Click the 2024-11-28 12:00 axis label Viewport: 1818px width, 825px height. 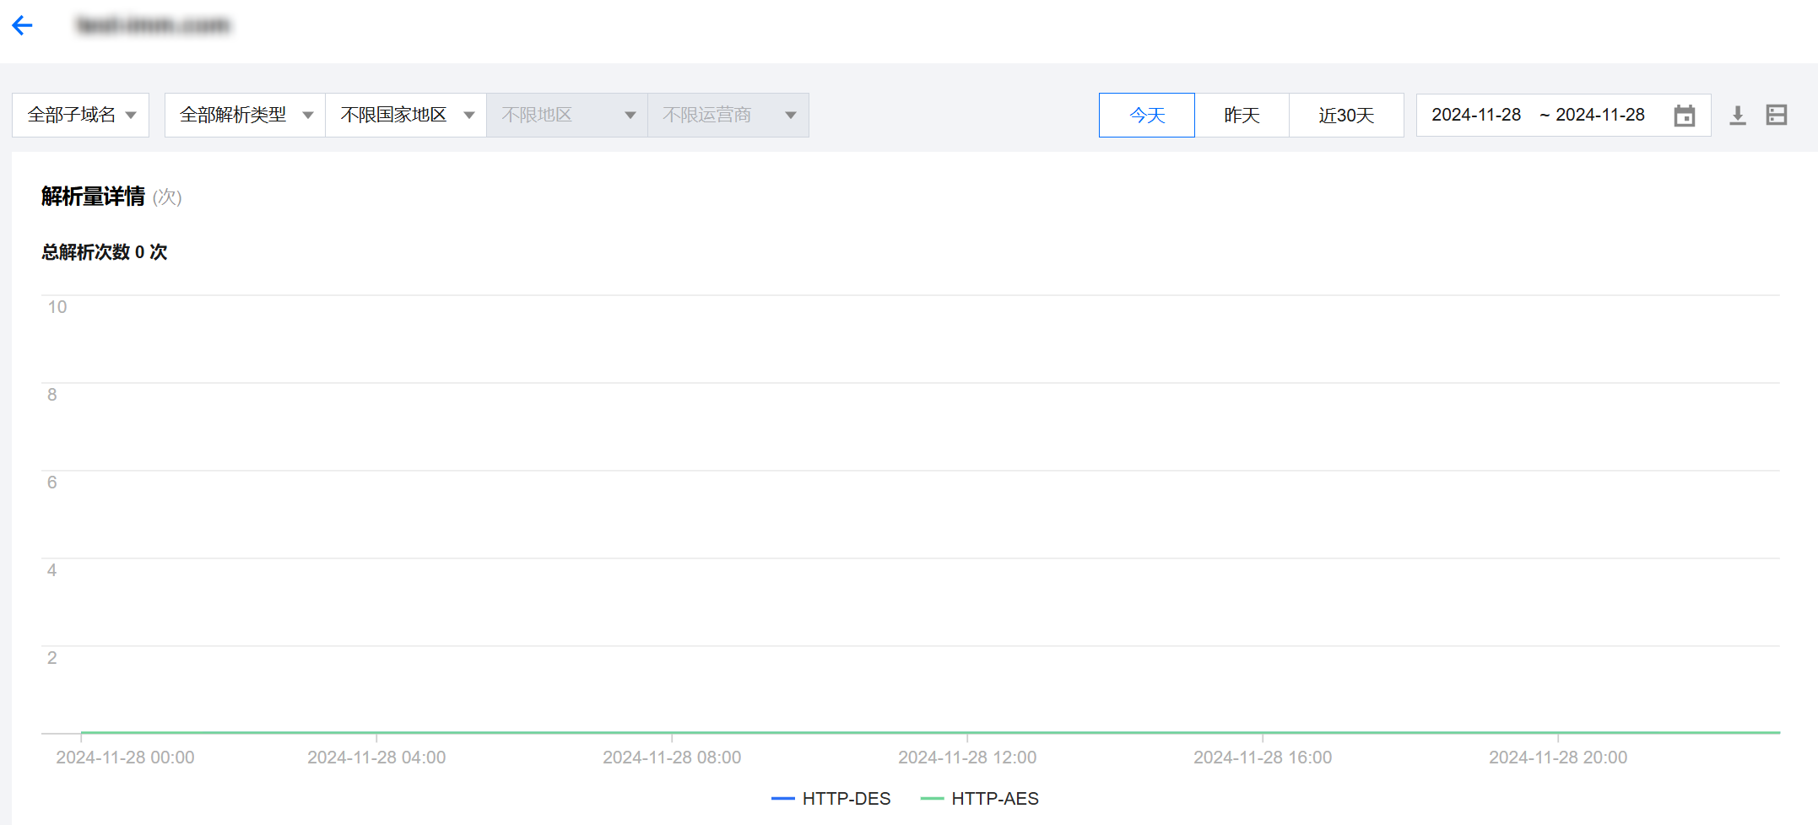[966, 758]
